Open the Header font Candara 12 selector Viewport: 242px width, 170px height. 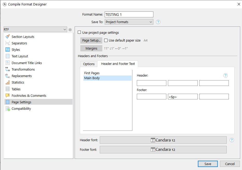pyautogui.click(x=163, y=140)
